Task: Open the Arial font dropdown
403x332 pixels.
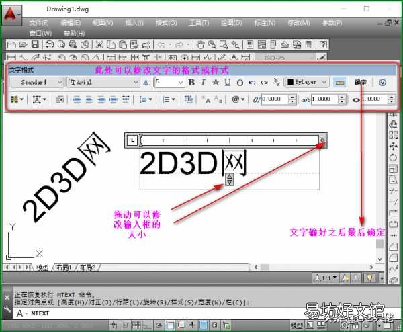Action: [x=103, y=83]
